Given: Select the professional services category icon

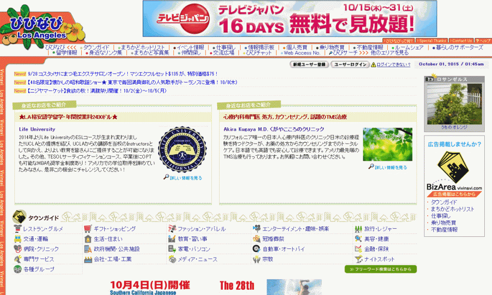Looking at the screenshot, I should [18, 259].
